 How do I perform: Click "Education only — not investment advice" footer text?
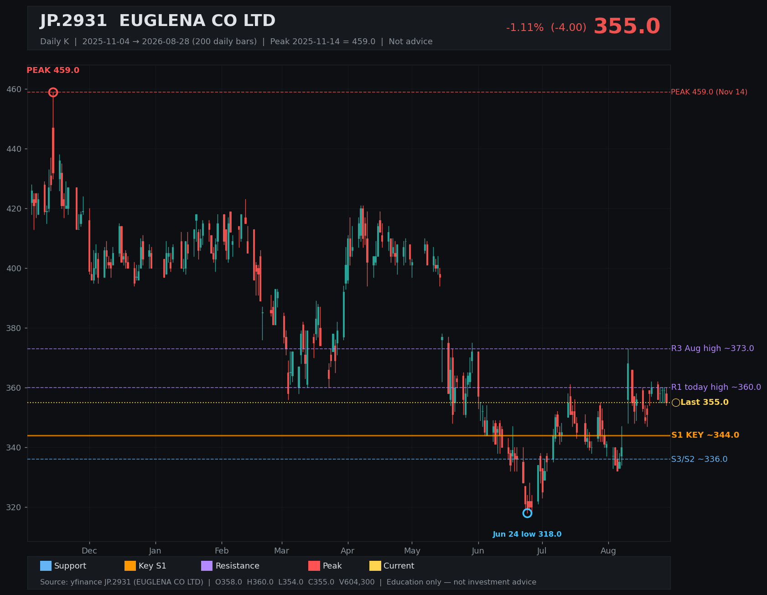[461, 582]
